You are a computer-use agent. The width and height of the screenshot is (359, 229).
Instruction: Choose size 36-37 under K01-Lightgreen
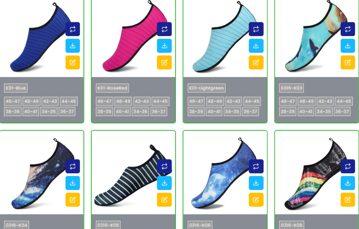(x=250, y=112)
